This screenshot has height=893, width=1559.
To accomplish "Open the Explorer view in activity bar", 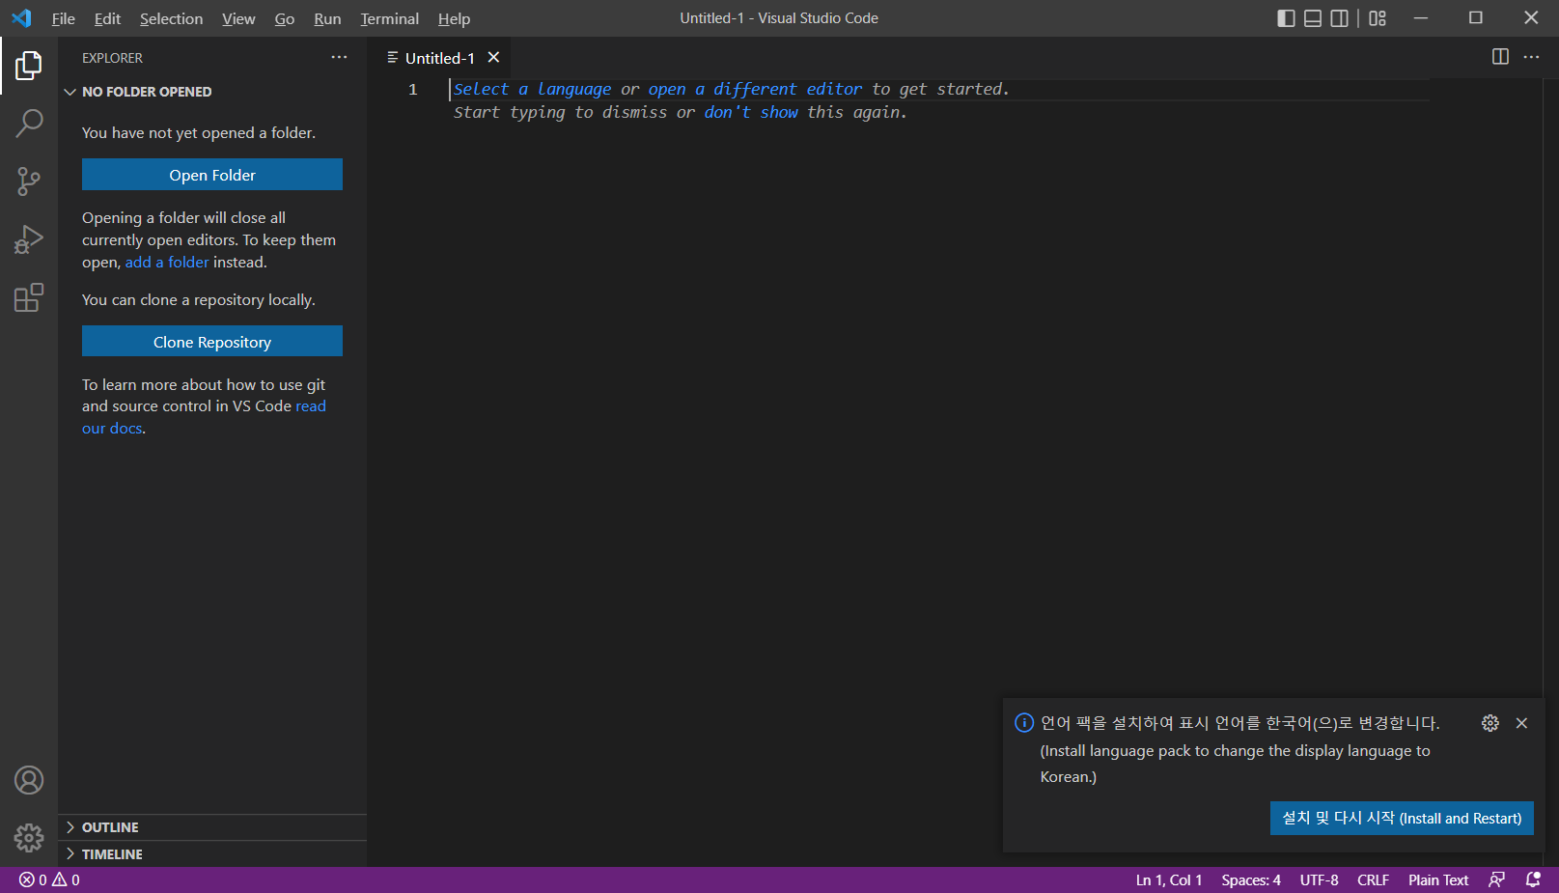I will [29, 66].
